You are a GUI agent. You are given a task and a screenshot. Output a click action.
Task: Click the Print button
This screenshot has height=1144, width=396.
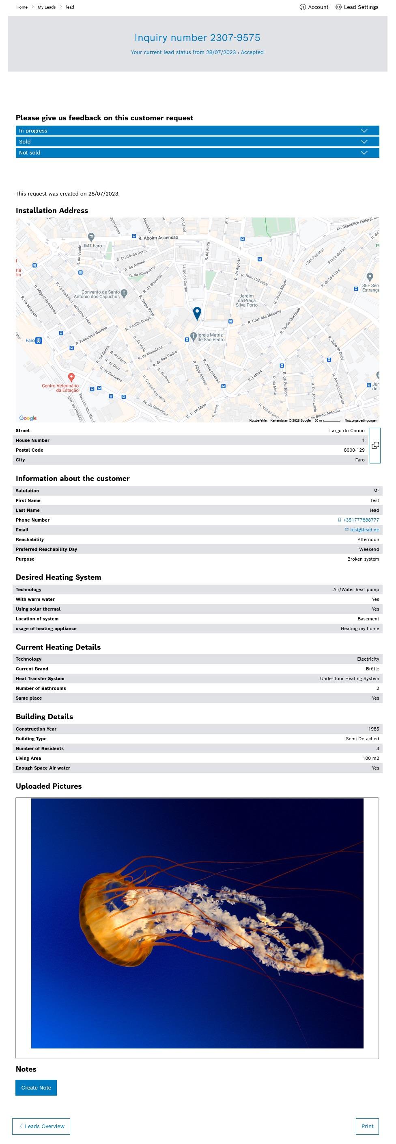pos(367,1126)
